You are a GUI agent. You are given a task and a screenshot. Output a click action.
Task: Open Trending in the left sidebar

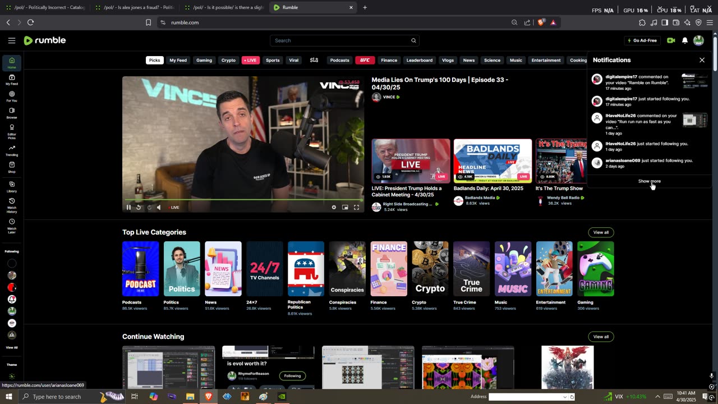[x=12, y=150]
